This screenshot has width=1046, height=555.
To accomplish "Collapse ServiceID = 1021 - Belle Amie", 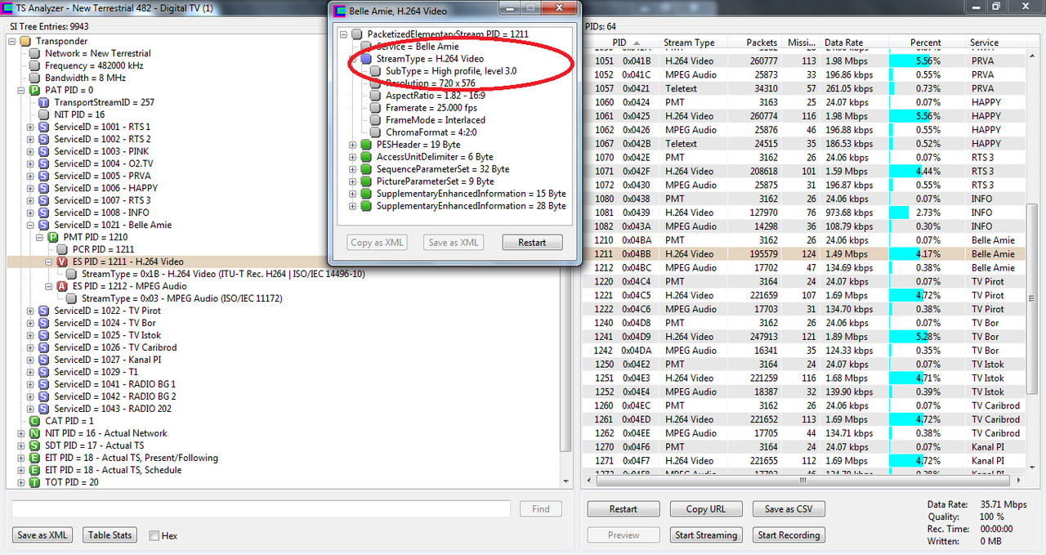I will 30,225.
